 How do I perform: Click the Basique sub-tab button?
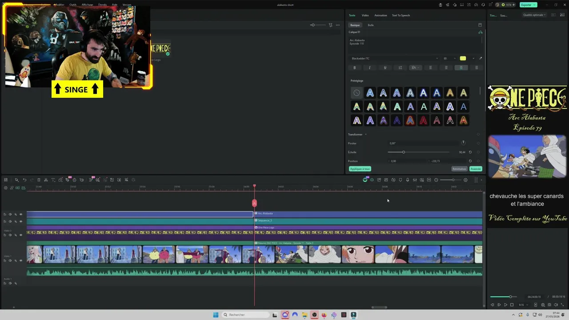pyautogui.click(x=355, y=25)
